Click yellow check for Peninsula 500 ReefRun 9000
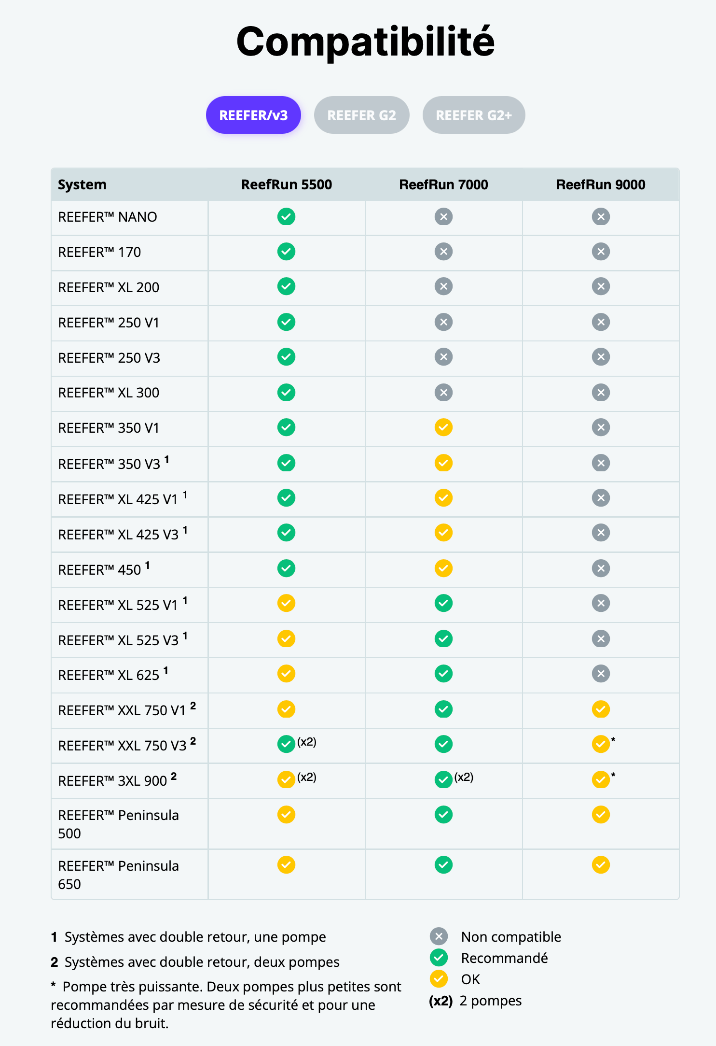The image size is (716, 1046). pos(601,815)
